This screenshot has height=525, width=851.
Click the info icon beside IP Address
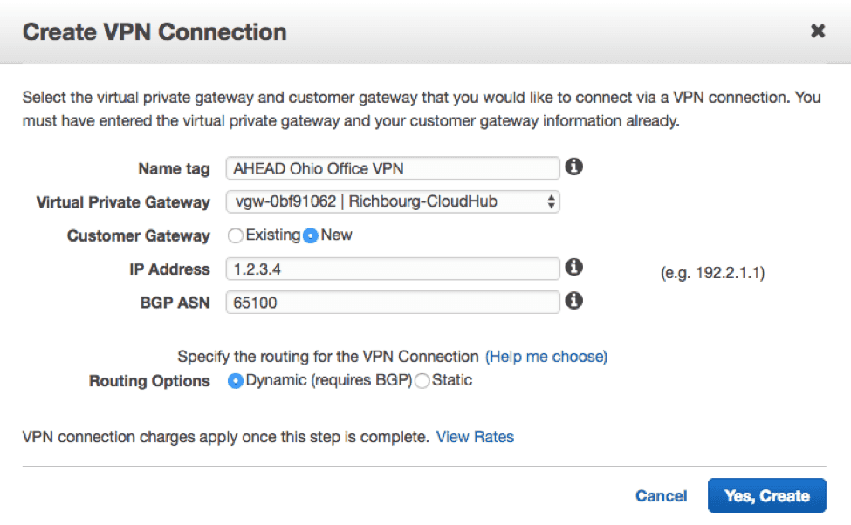pyautogui.click(x=573, y=267)
